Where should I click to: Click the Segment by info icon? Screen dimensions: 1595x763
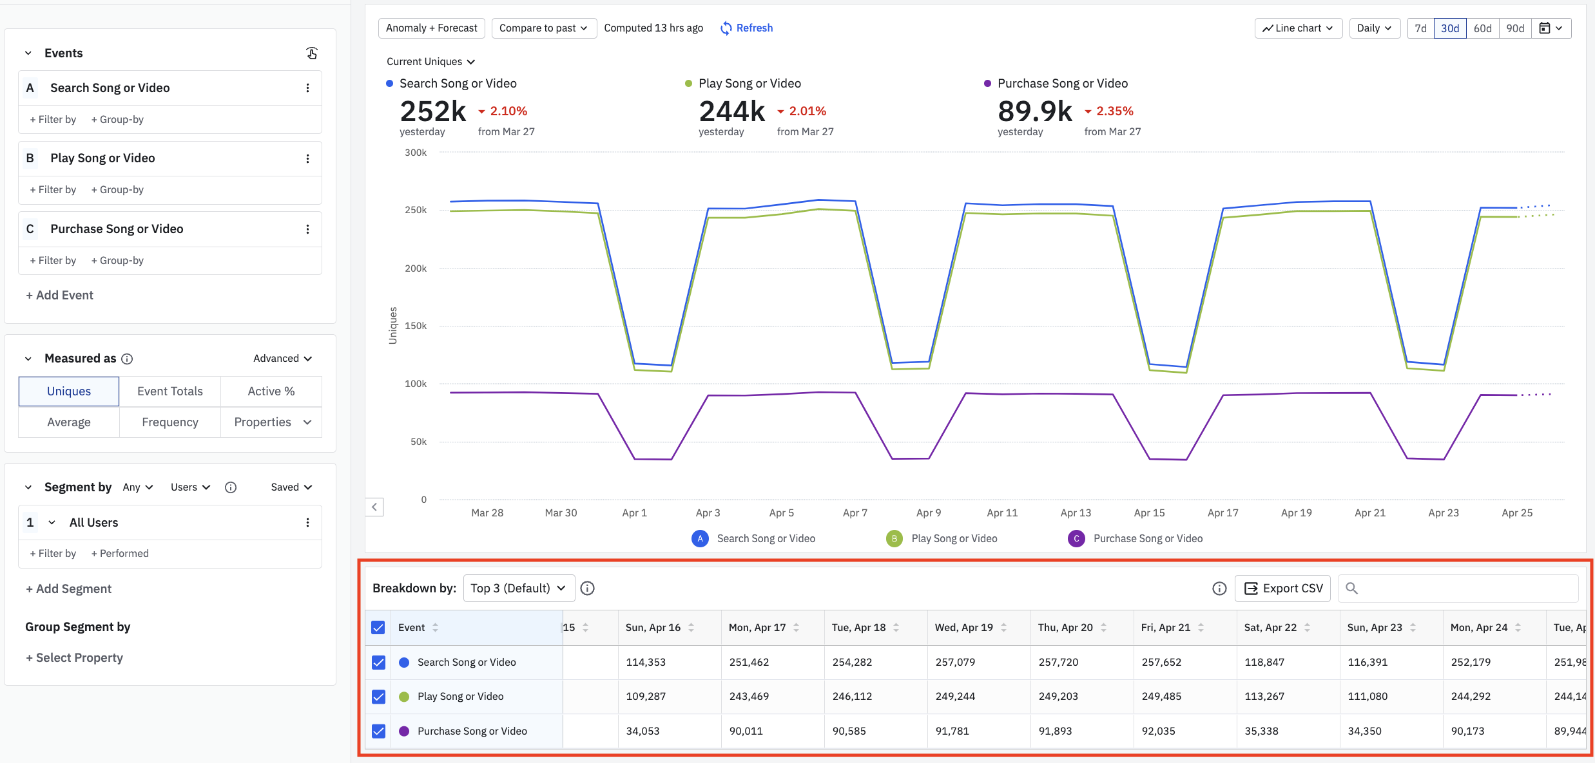pyautogui.click(x=231, y=487)
